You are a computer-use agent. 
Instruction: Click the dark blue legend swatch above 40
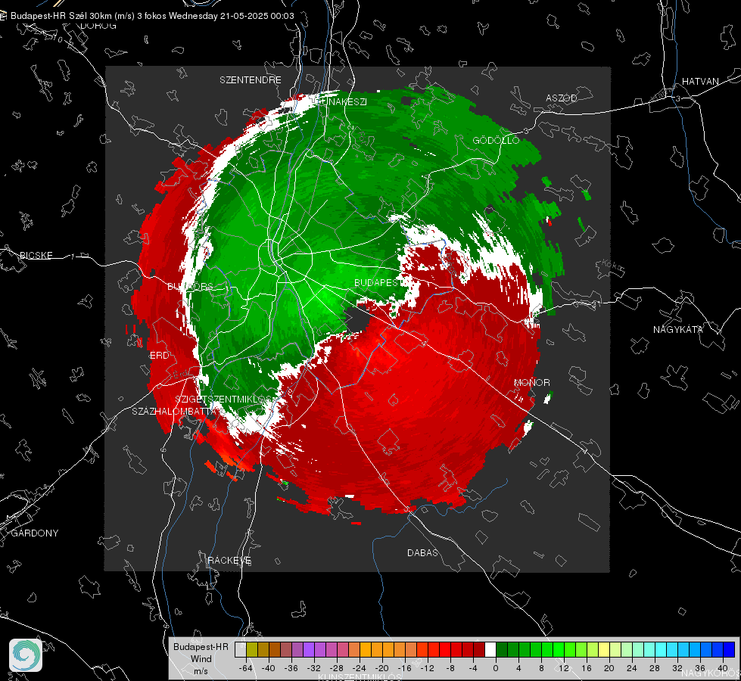pyautogui.click(x=729, y=649)
